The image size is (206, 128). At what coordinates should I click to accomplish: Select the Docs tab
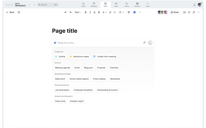tap(106, 5)
